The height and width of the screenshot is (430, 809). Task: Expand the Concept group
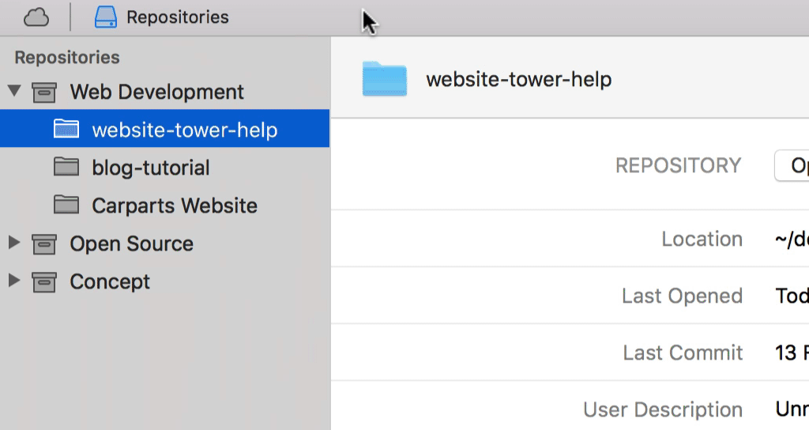tap(13, 281)
